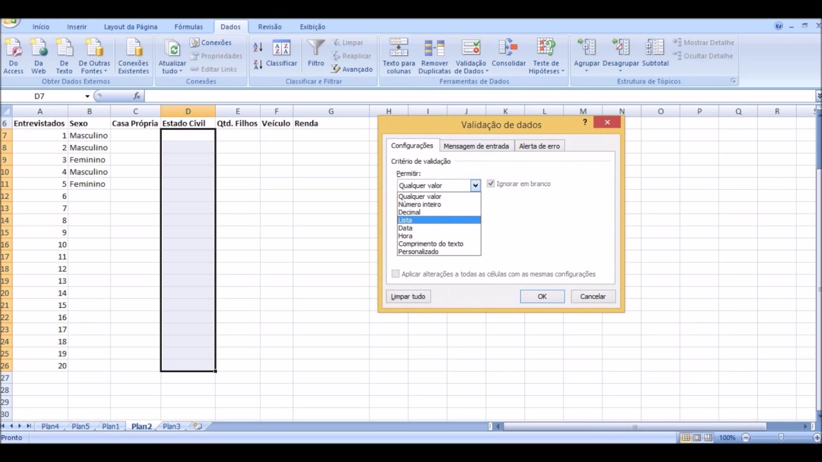Switch to Mensagem de entrada tab

pos(476,146)
